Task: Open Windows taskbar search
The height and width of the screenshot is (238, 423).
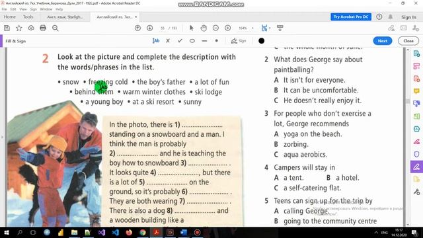Action: coord(20,232)
